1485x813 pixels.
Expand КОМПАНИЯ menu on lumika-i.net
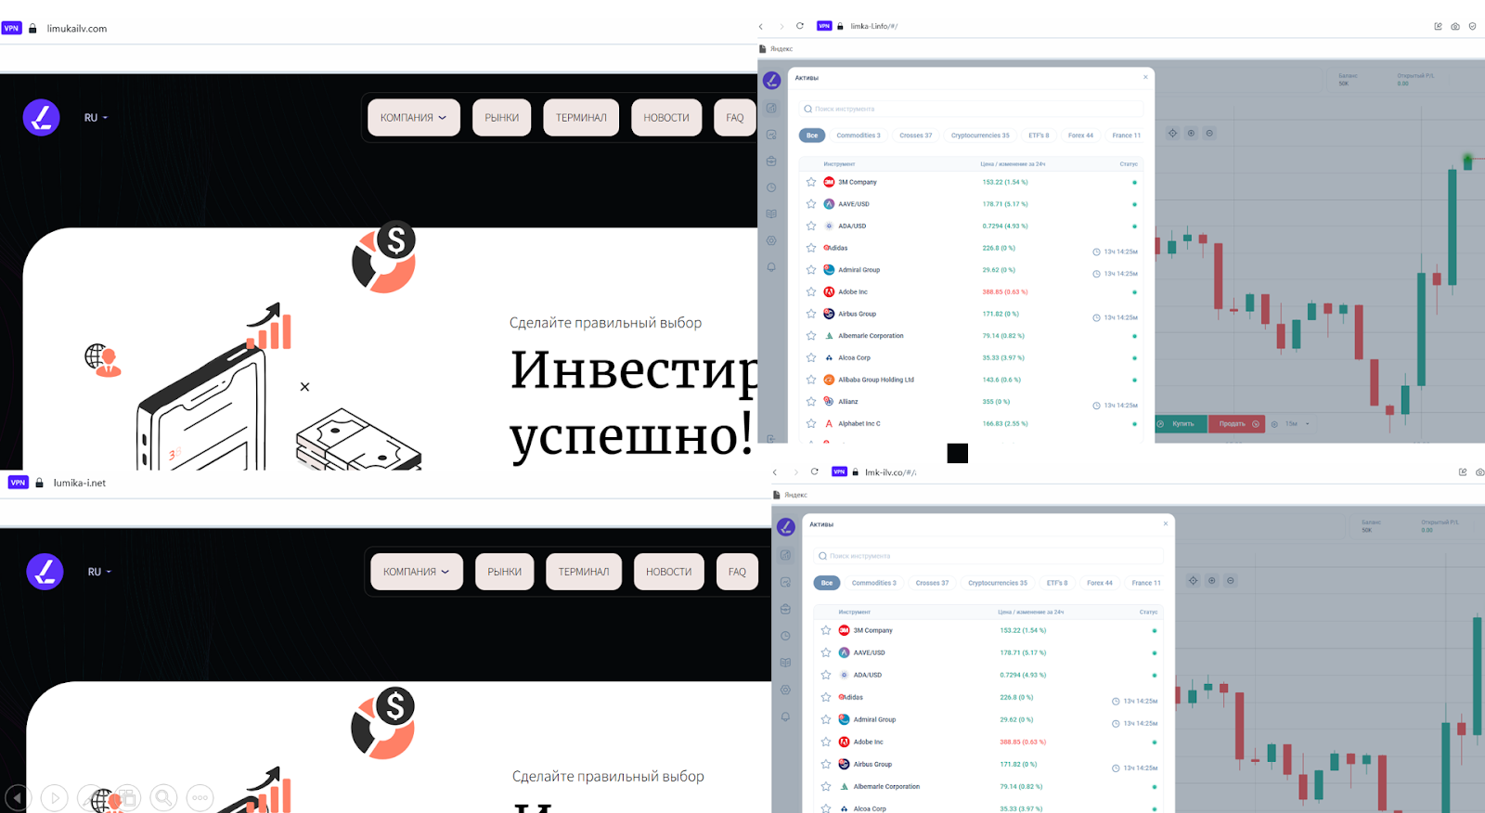[417, 572]
